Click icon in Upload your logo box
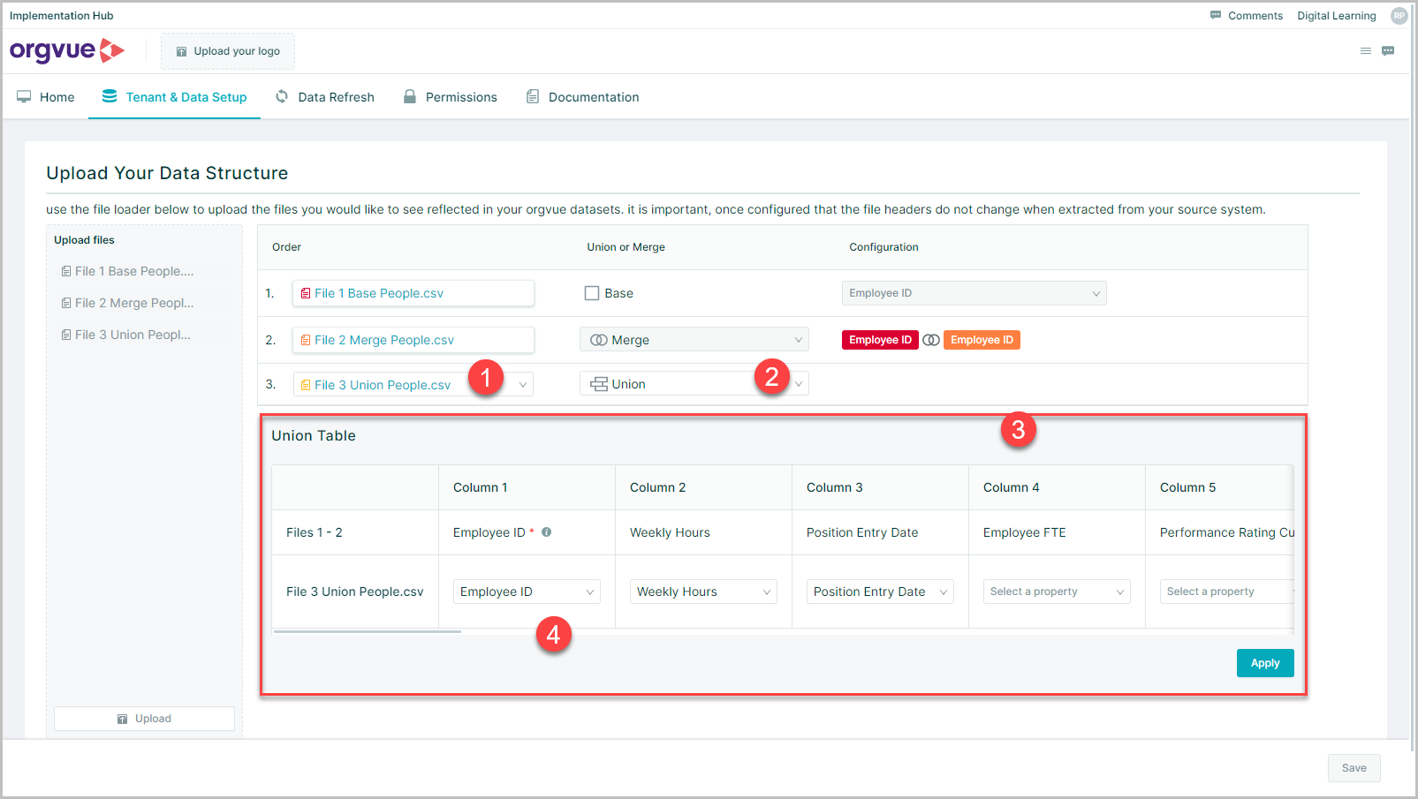1418x799 pixels. 181,51
